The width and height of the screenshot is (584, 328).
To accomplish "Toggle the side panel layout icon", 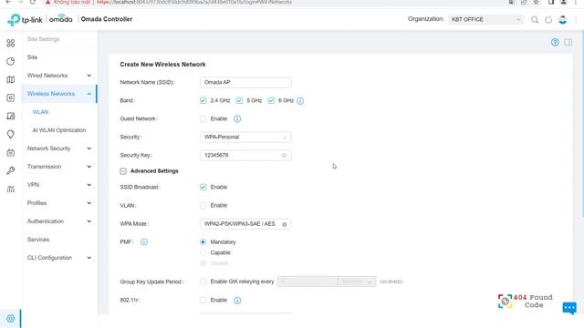I will click(x=568, y=43).
